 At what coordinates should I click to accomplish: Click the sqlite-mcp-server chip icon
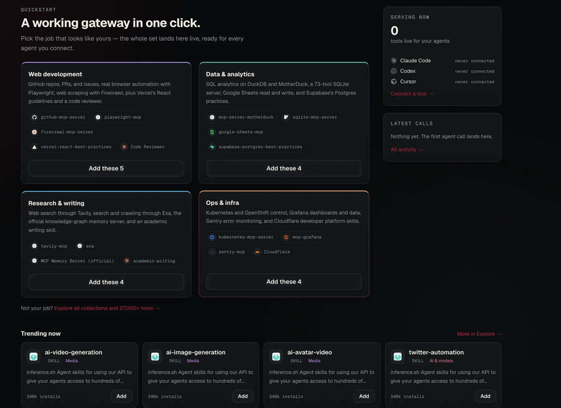pos(286,117)
